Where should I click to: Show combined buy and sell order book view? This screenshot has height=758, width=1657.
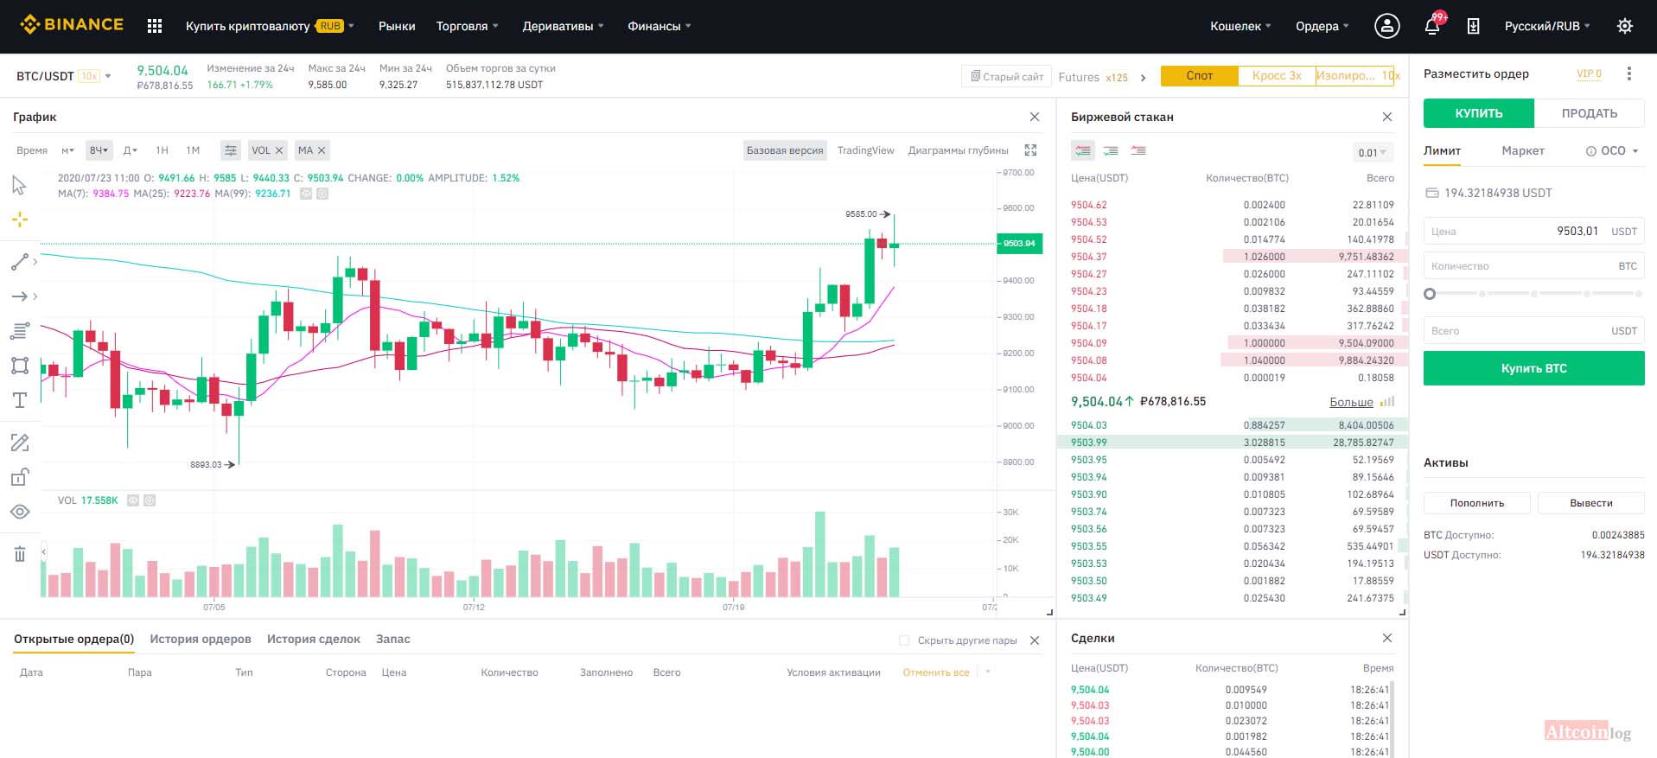[x=1083, y=150]
